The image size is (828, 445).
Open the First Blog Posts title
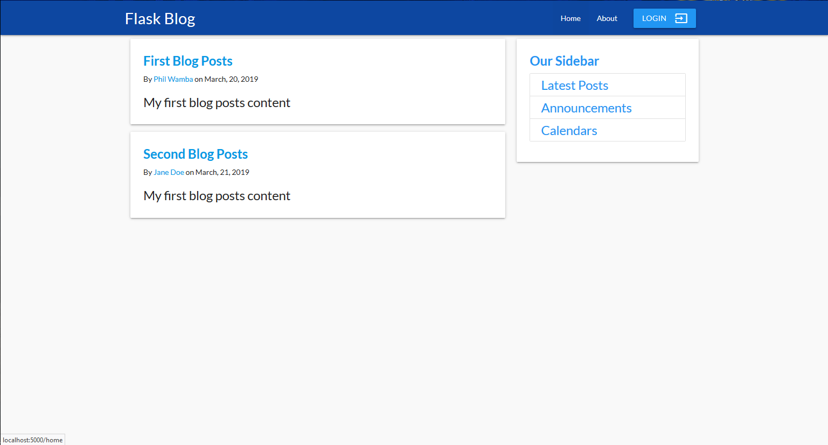point(188,61)
